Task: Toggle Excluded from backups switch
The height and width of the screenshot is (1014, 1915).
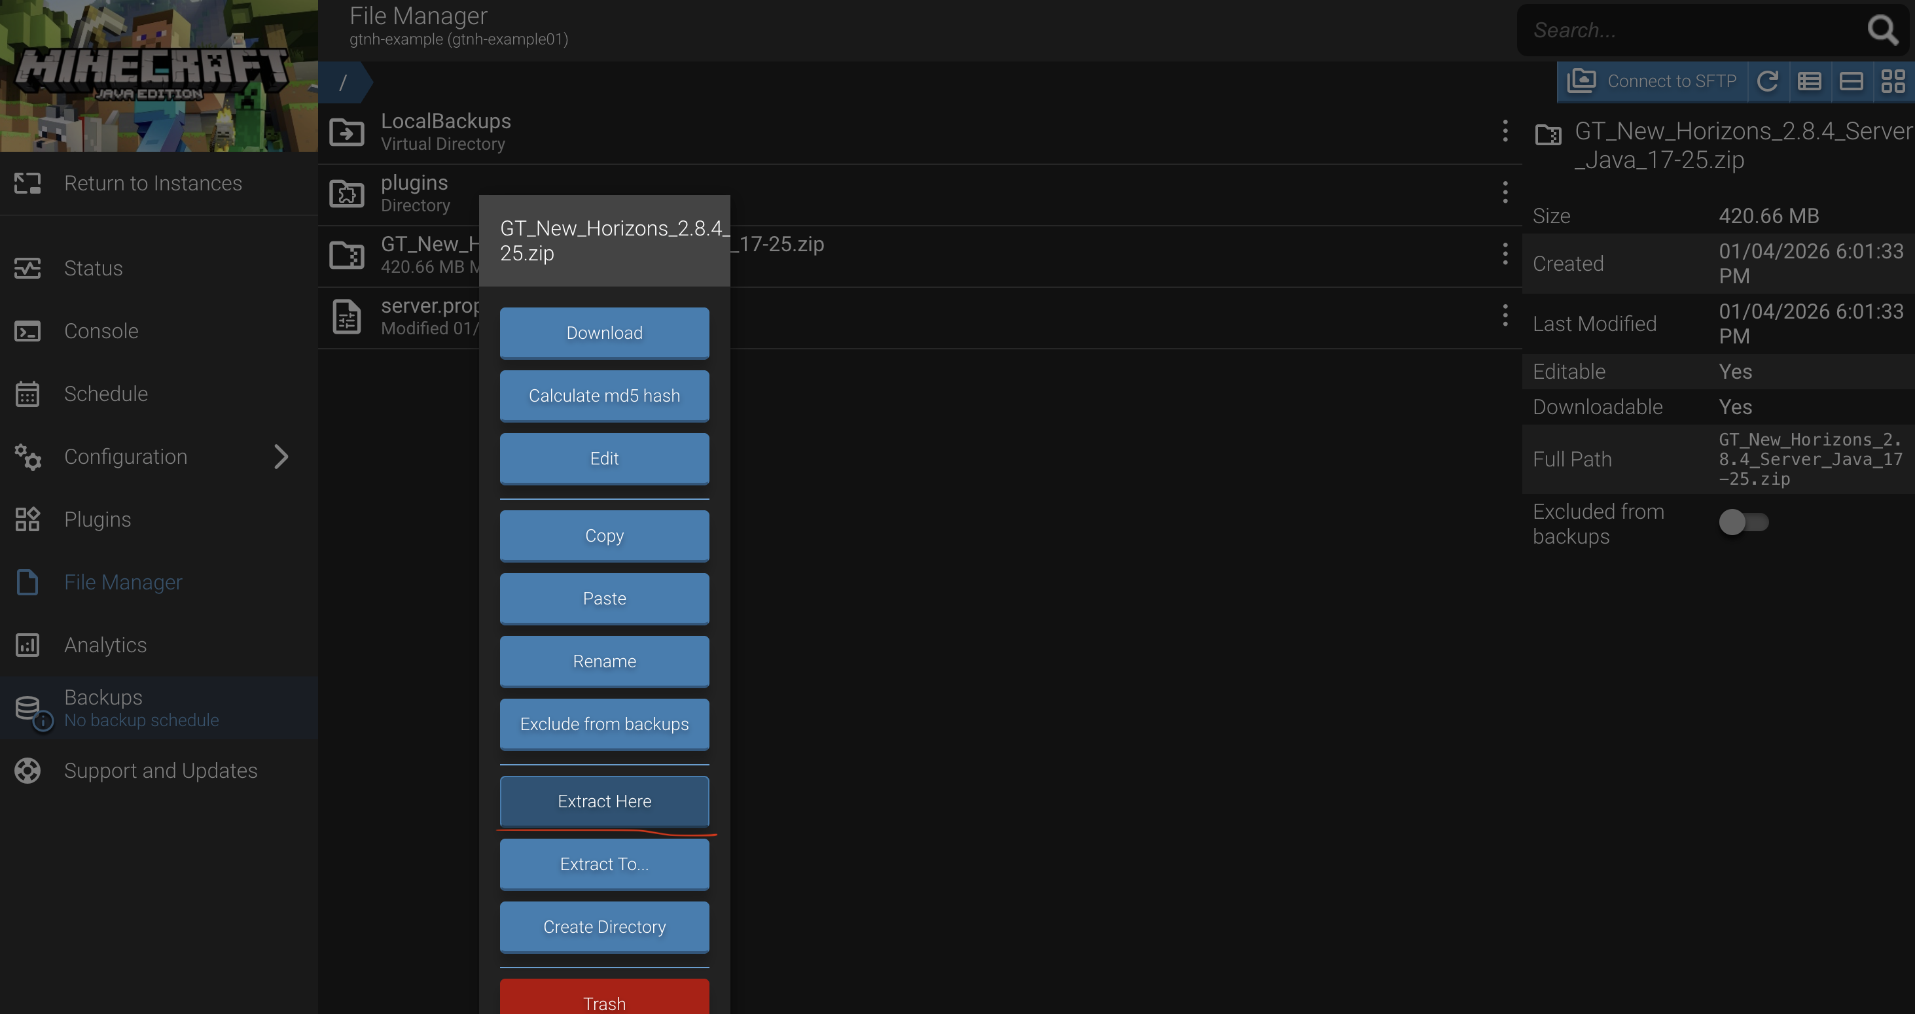Action: coord(1744,522)
